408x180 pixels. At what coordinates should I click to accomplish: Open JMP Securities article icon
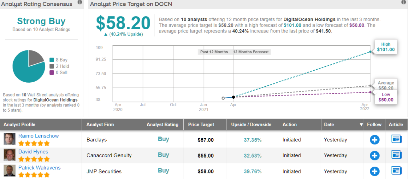click(x=396, y=171)
